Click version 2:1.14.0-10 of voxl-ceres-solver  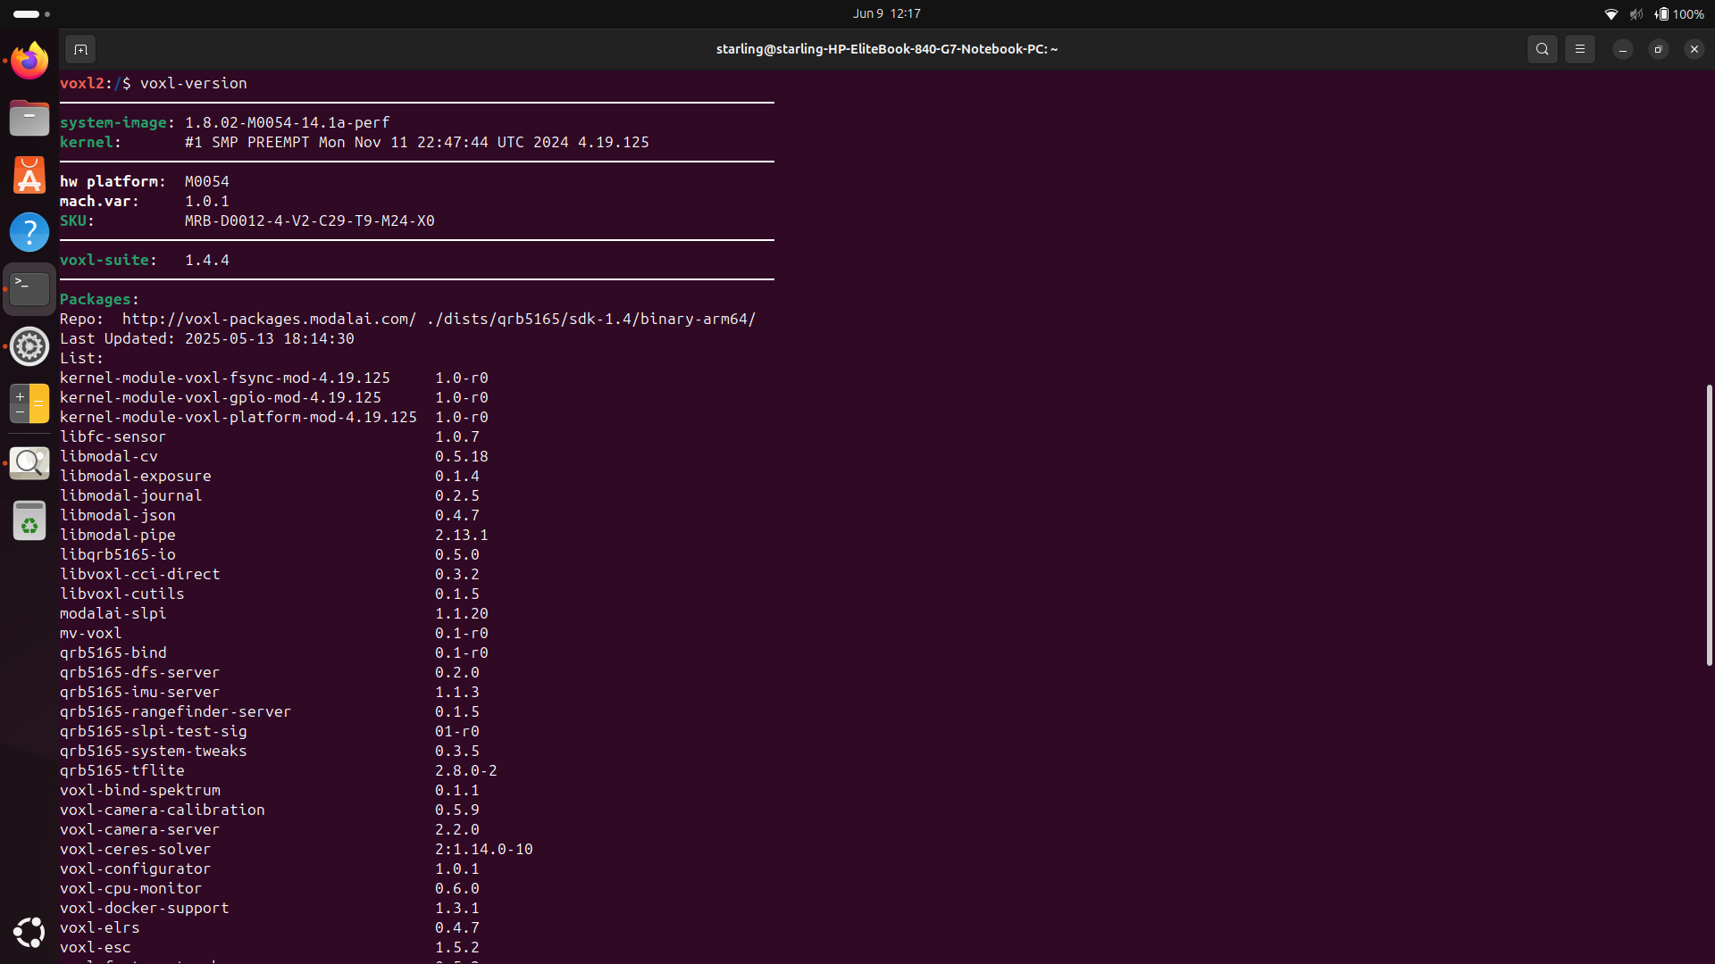(484, 849)
